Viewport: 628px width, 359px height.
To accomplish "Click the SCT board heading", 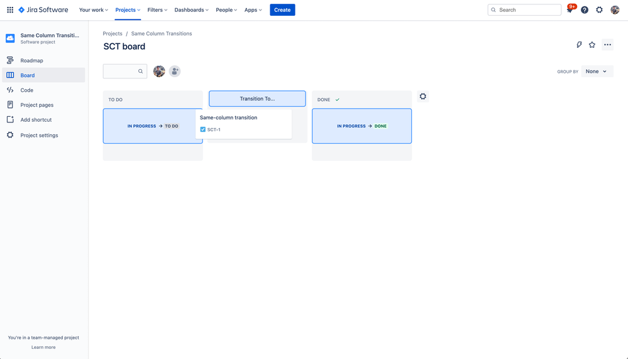I will coord(124,46).
